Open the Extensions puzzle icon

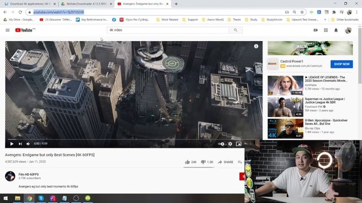334,12
